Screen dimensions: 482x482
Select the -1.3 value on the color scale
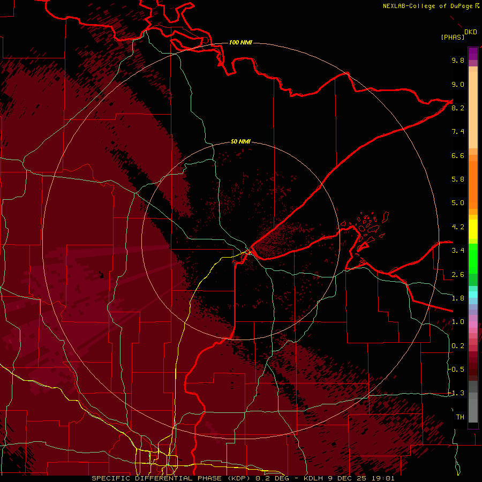pyautogui.click(x=456, y=393)
